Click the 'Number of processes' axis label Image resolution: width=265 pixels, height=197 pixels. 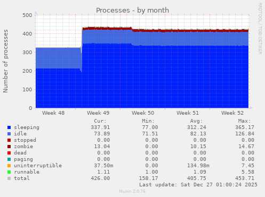tap(5, 61)
